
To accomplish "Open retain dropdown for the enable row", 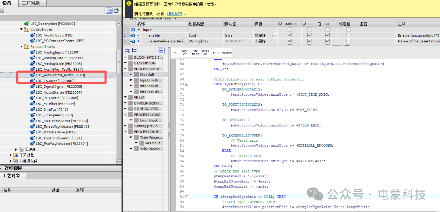I will click(x=274, y=35).
